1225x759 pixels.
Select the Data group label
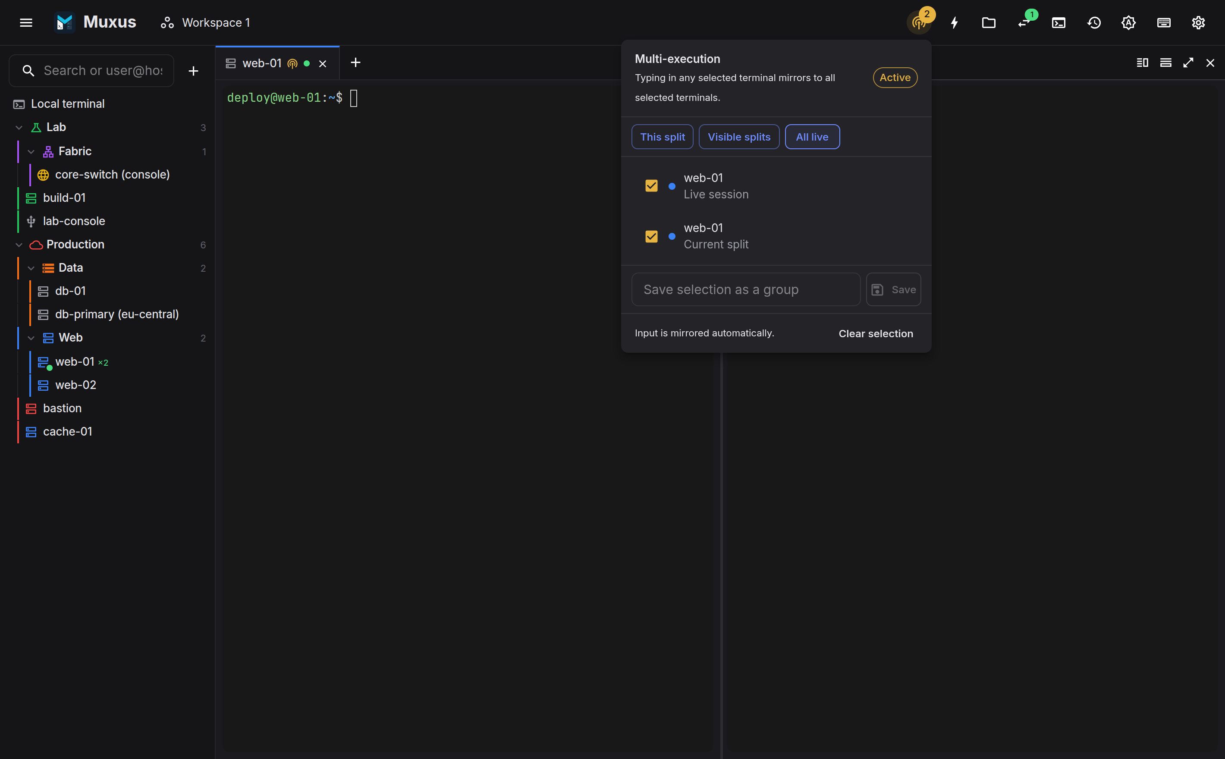[71, 268]
